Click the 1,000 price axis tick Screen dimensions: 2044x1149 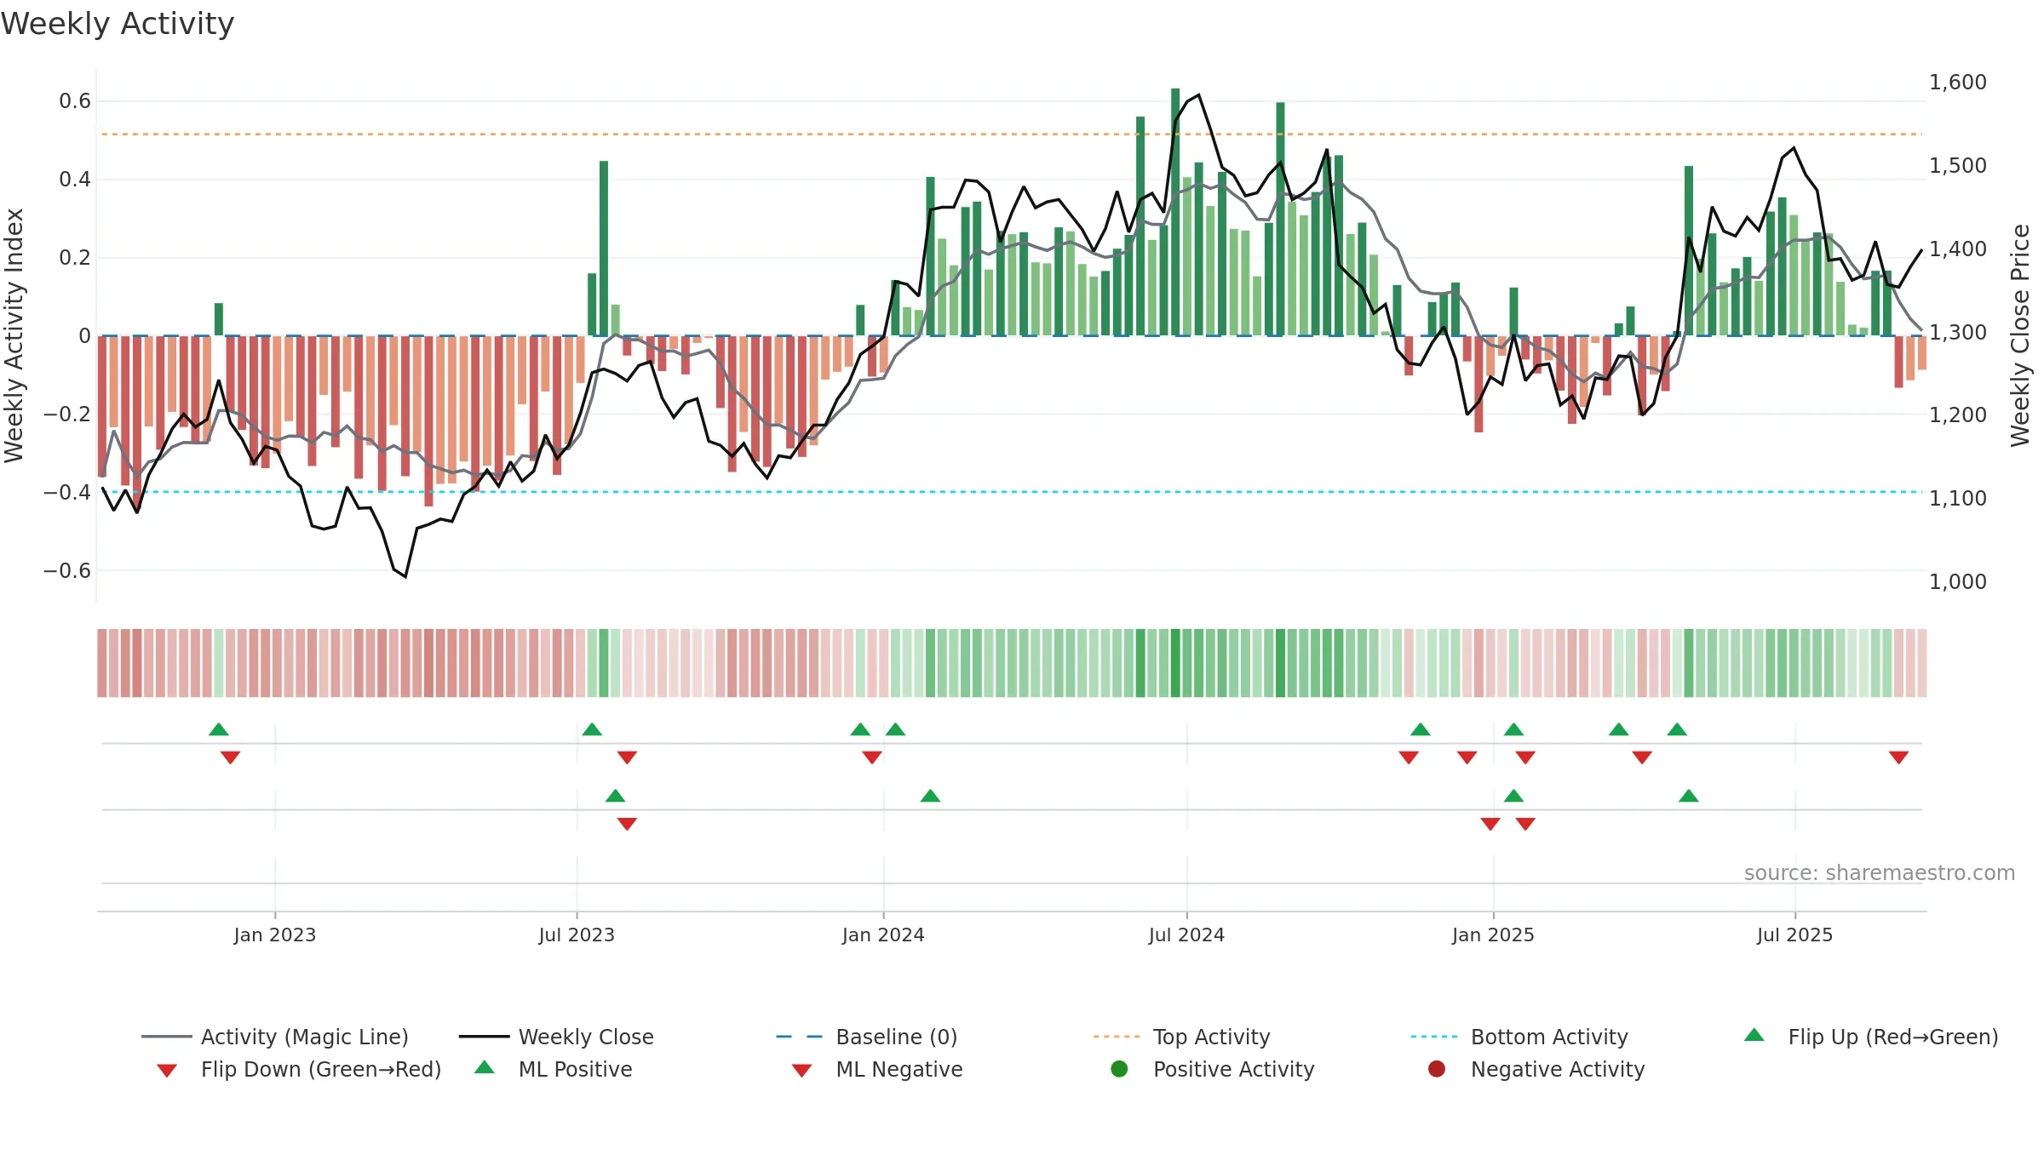tap(1958, 582)
